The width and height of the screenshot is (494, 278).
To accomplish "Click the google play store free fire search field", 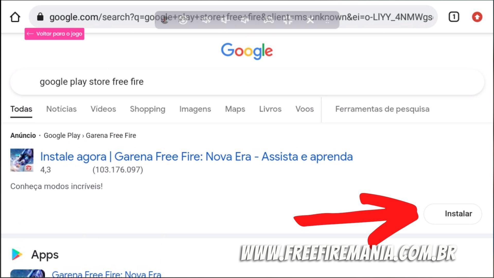I will click(247, 81).
